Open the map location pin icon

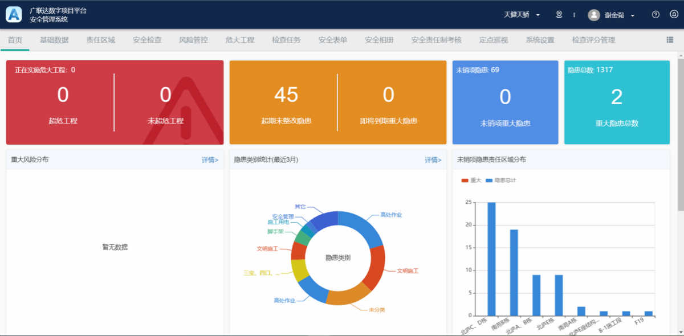point(559,15)
